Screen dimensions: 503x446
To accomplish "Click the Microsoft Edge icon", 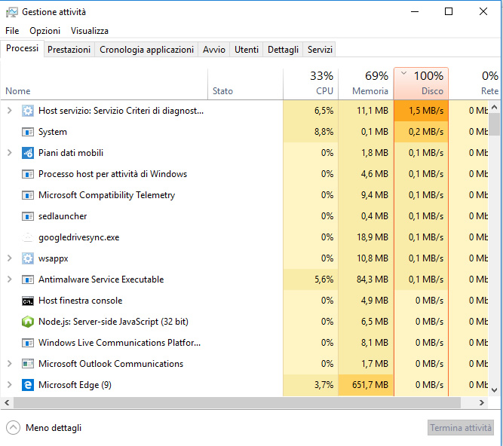I will tap(28, 385).
